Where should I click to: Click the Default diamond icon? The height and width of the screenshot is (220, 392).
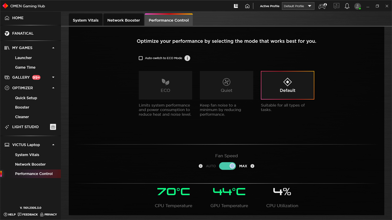click(x=287, y=82)
